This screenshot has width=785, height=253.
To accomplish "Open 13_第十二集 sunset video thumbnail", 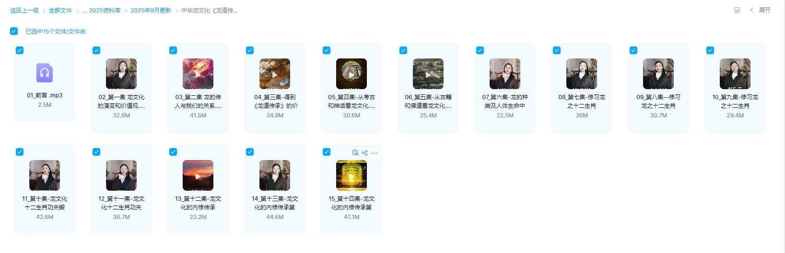I will [x=198, y=175].
